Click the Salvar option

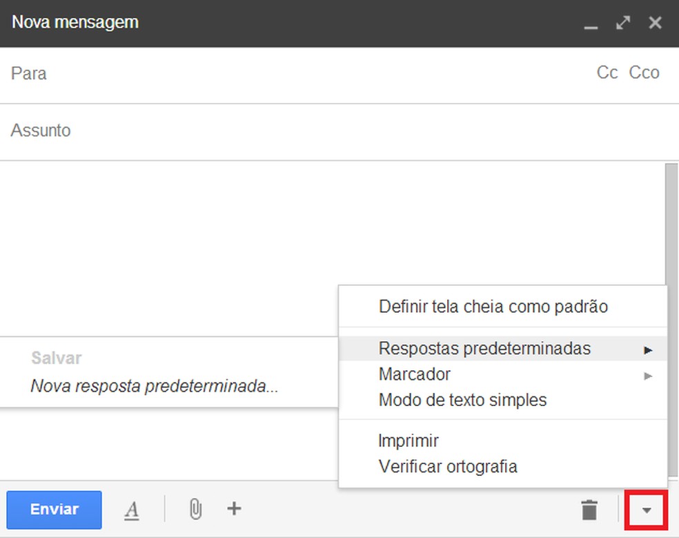(56, 358)
